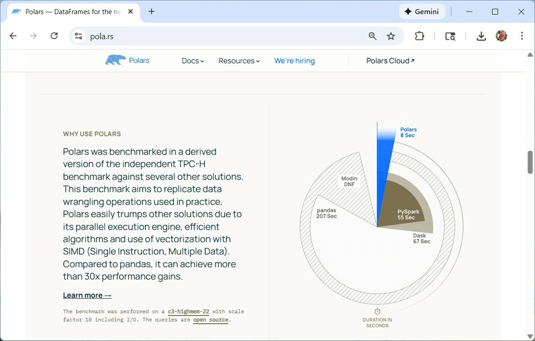
Task: Click the WHY USE POLARS heading
Action: tap(92, 134)
